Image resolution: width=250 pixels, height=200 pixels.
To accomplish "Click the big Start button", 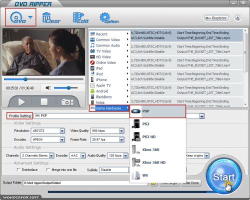I will click(x=223, y=176).
